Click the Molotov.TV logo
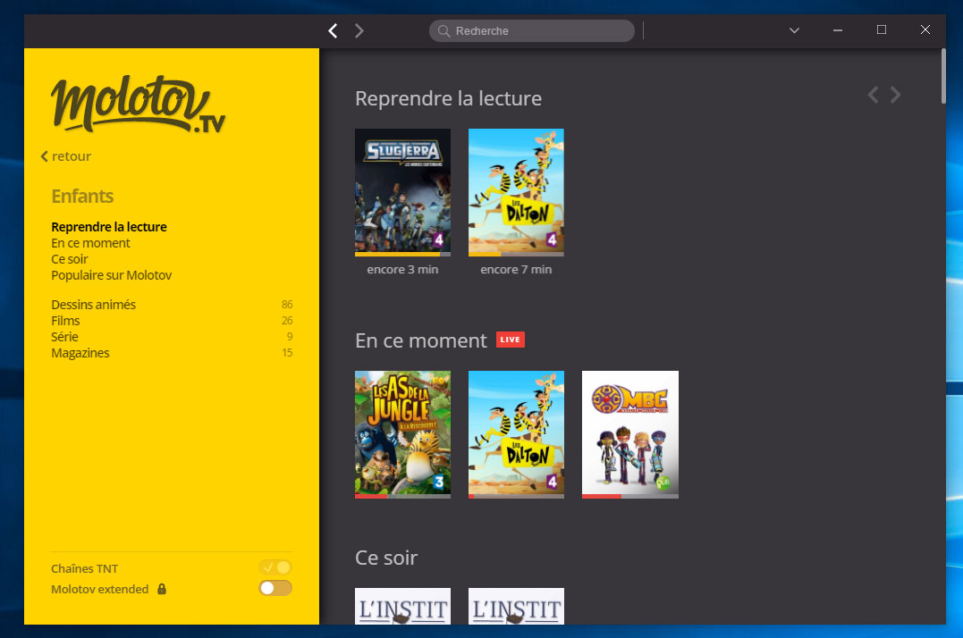This screenshot has height=638, width=963. click(138, 105)
